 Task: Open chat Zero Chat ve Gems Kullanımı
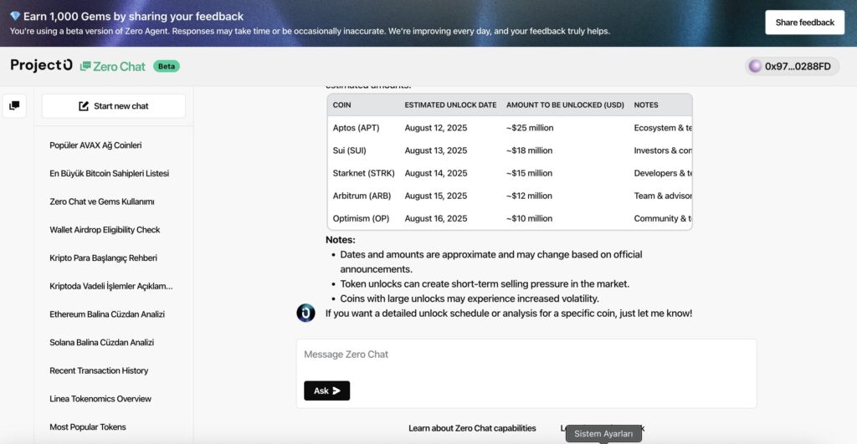point(102,202)
